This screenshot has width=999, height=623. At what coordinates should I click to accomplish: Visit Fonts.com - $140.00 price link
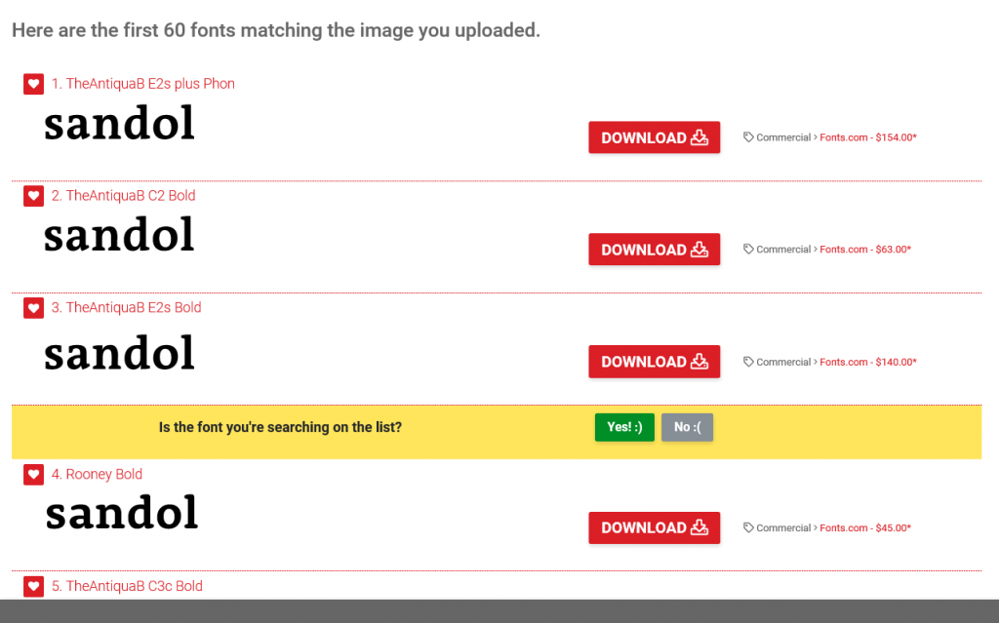867,362
